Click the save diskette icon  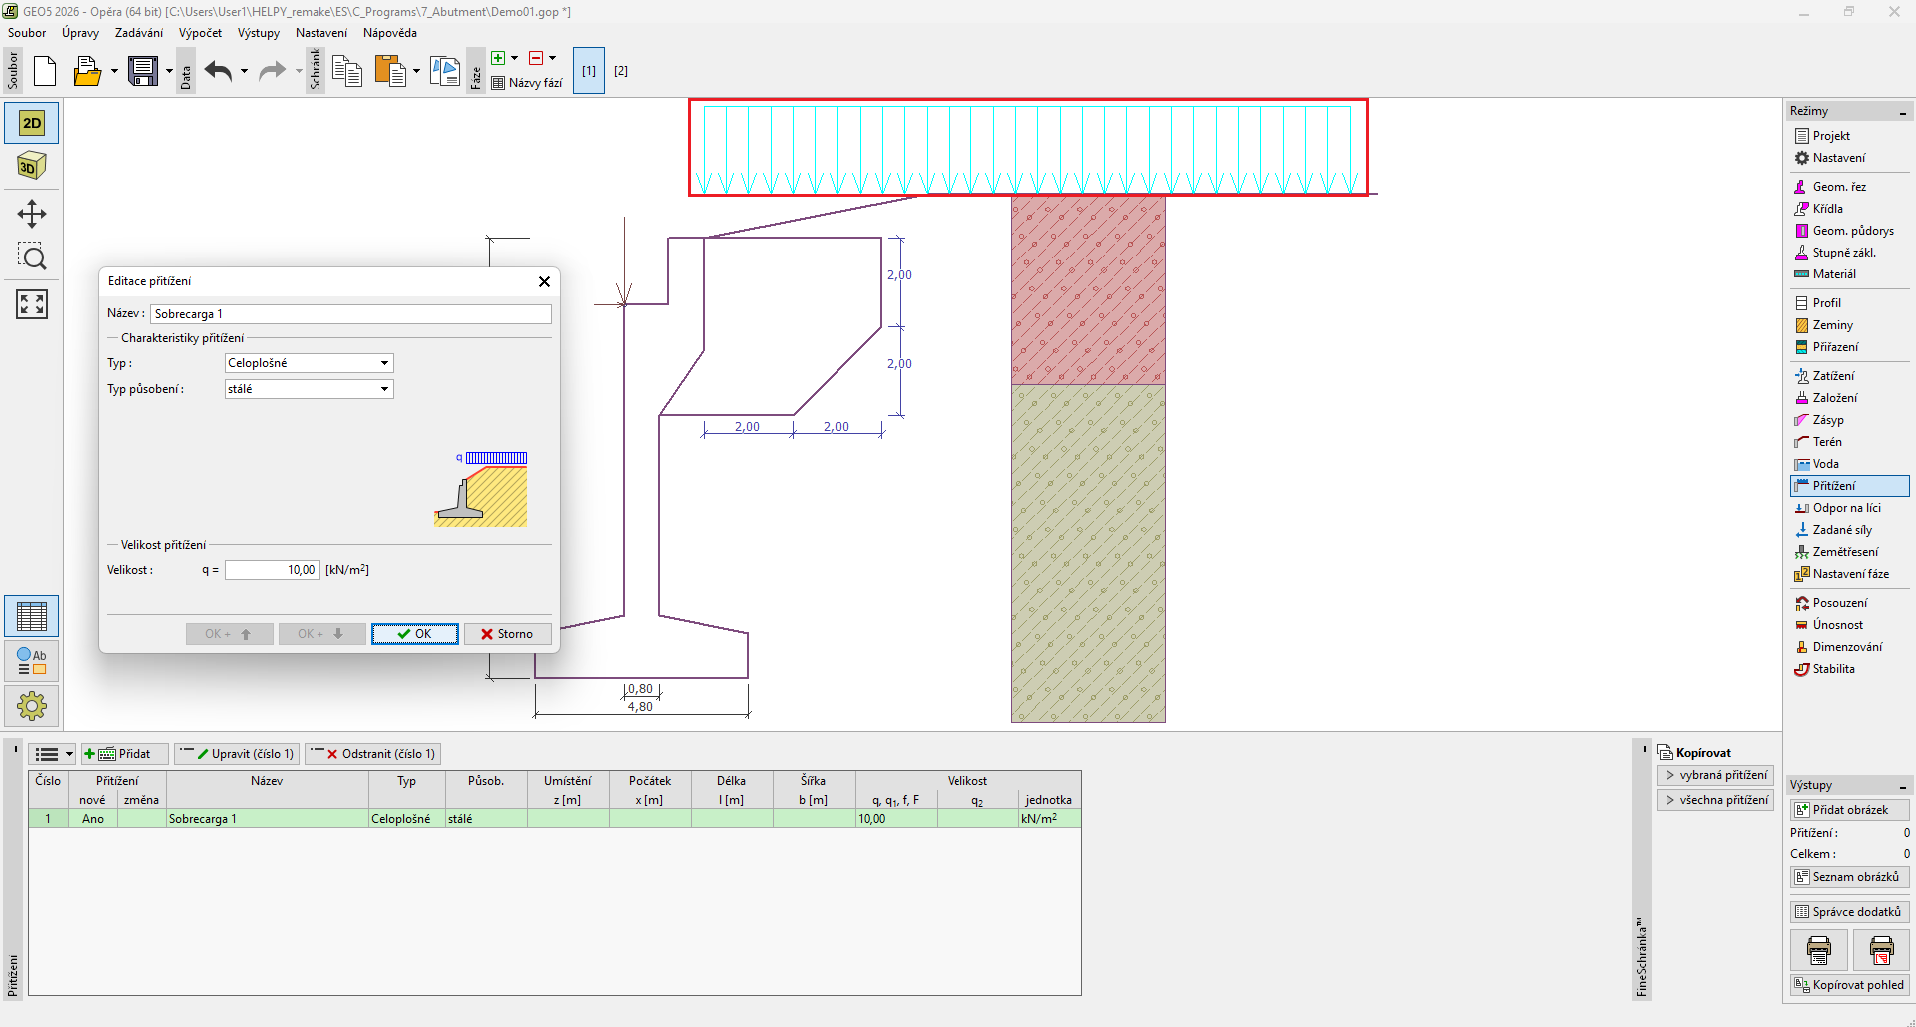tap(143, 71)
